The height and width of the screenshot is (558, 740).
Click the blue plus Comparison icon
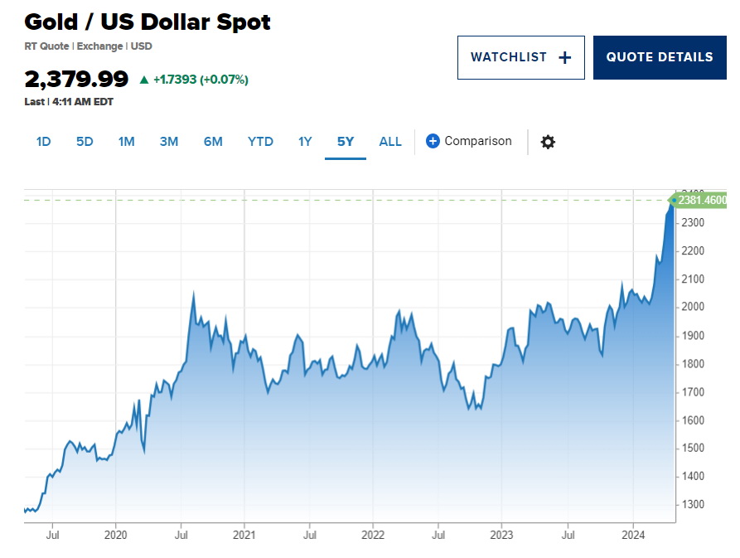(x=433, y=141)
